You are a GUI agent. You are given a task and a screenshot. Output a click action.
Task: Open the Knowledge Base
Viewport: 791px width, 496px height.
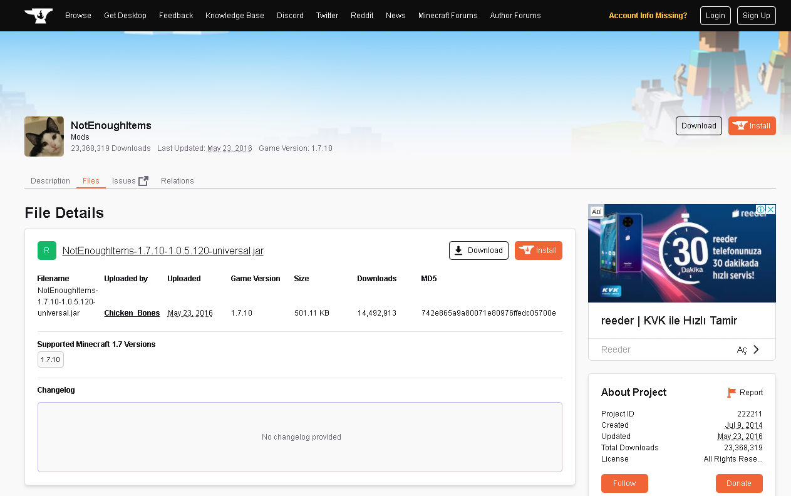(235, 16)
